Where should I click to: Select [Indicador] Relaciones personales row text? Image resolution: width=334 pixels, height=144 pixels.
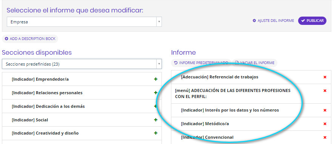47,93
